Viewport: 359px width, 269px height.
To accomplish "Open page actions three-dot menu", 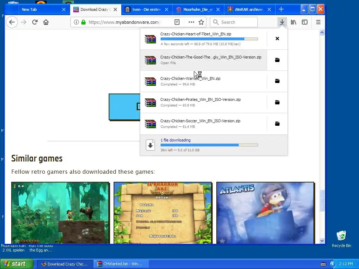I will coord(191,22).
